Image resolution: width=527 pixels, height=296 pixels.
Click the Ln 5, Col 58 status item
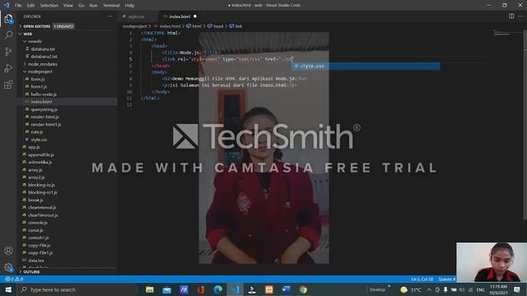pyautogui.click(x=422, y=280)
